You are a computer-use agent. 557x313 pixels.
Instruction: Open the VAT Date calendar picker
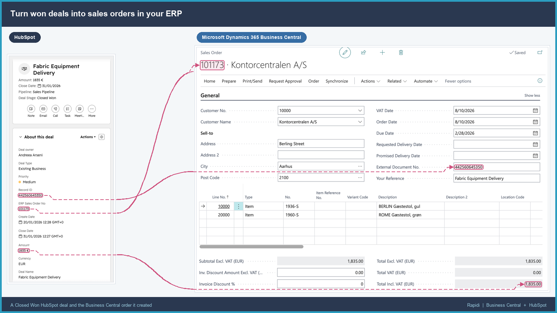(x=535, y=111)
